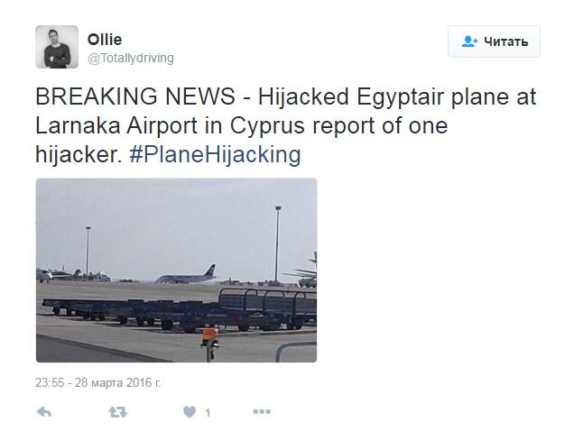Click the tall light pole in the photo
Viewport: 565px width, 440px height.
coord(277,243)
